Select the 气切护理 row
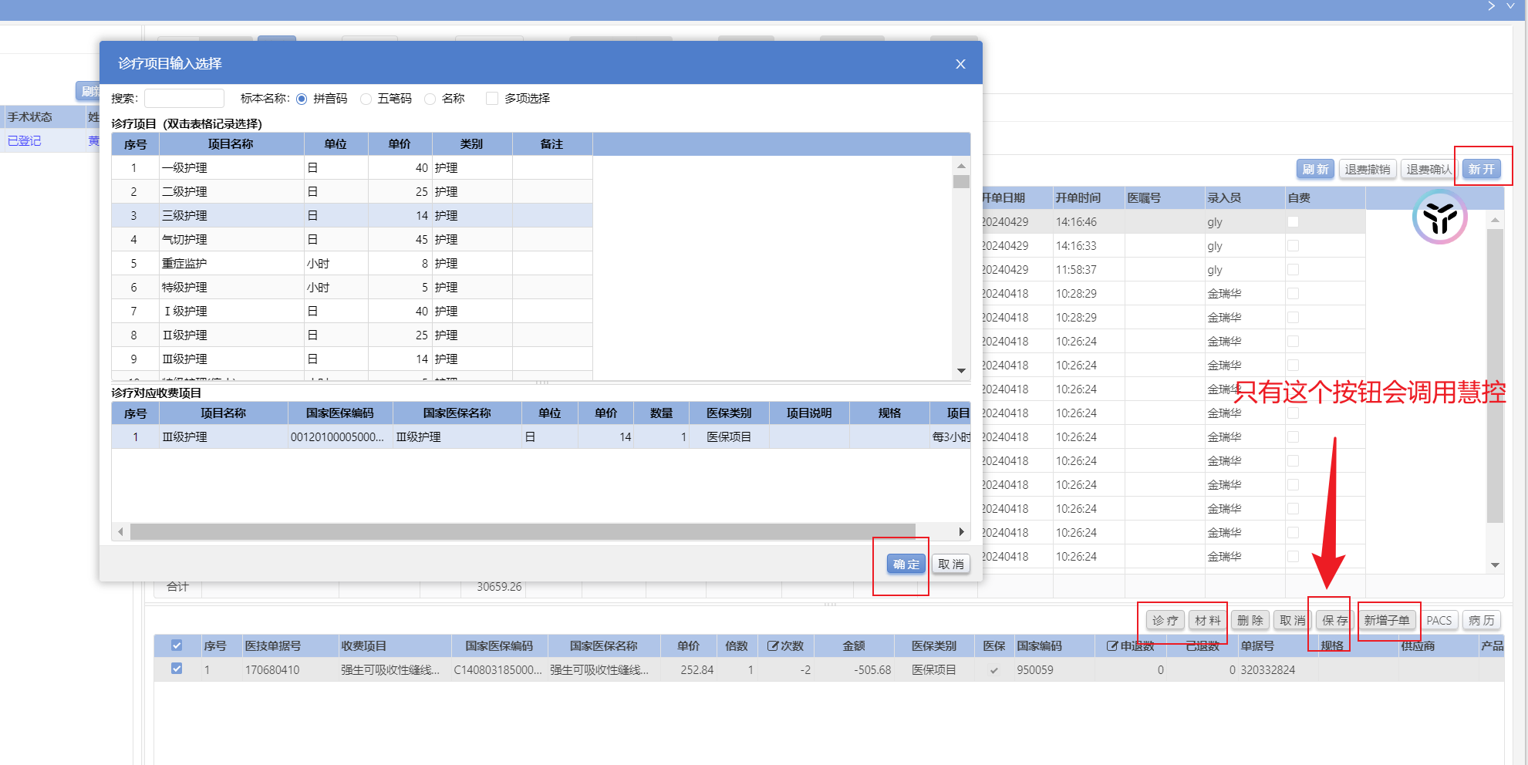 click(352, 240)
